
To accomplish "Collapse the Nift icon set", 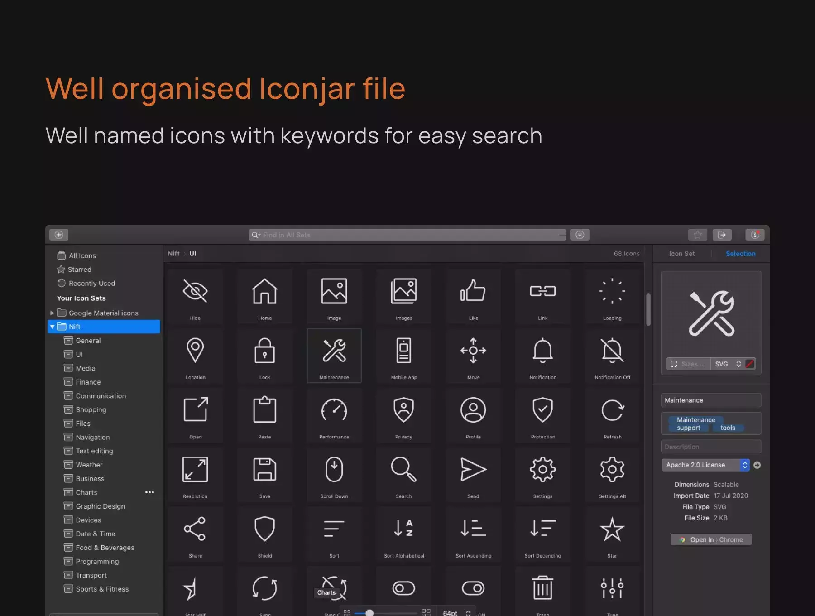I will (53, 327).
